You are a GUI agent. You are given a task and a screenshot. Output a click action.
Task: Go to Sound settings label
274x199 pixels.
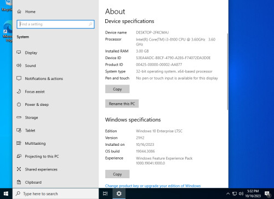point(30,66)
